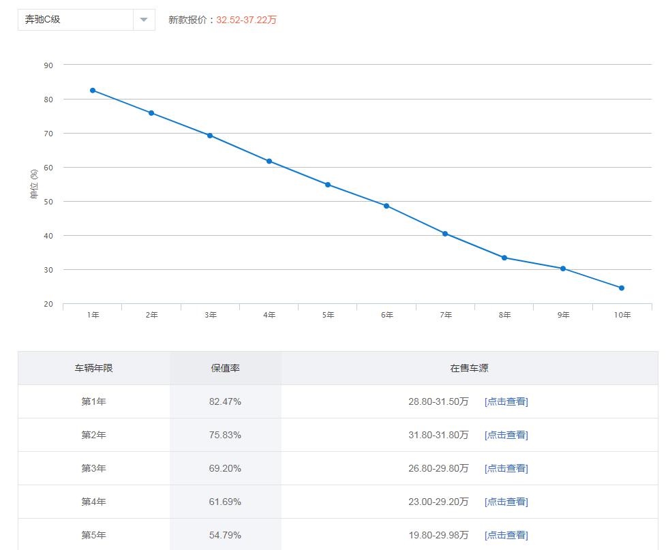Click the 6年 data point on line
The image size is (668, 550).
click(x=386, y=206)
